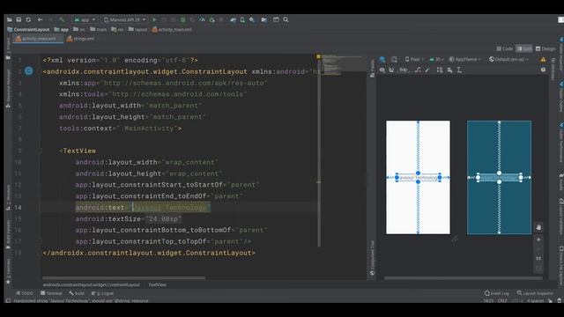Click the Sync Project with Gradle icon
564x317 pixels.
pos(233,19)
